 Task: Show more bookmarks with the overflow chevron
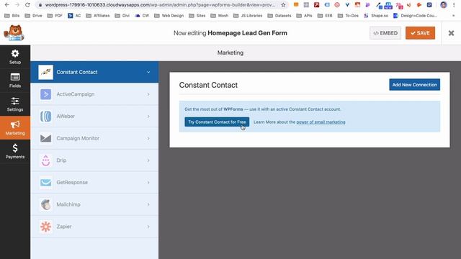tap(453, 16)
